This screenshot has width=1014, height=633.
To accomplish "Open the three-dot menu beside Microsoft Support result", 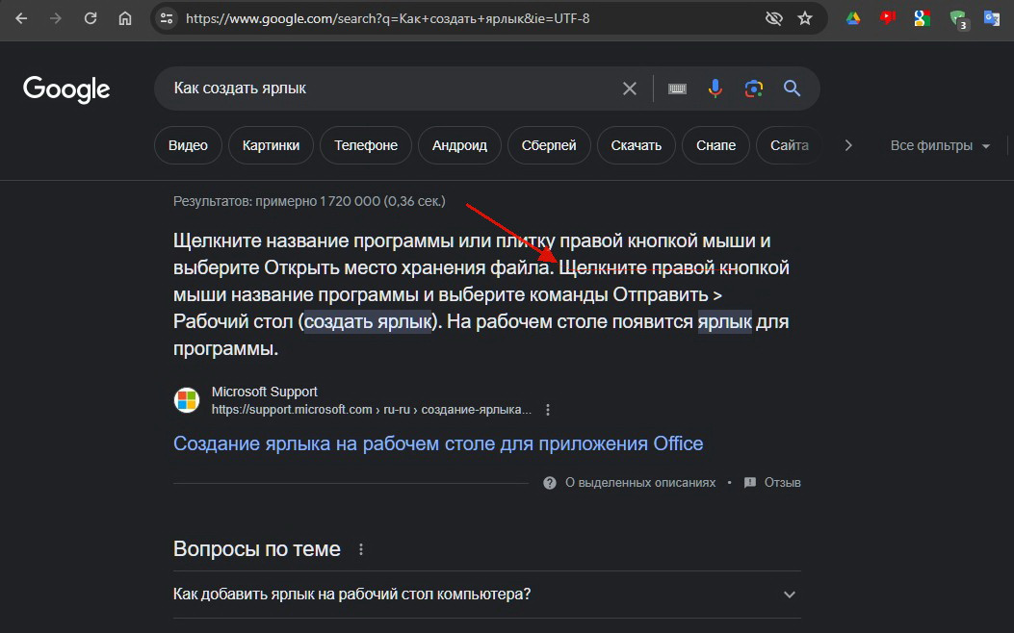I will point(548,410).
